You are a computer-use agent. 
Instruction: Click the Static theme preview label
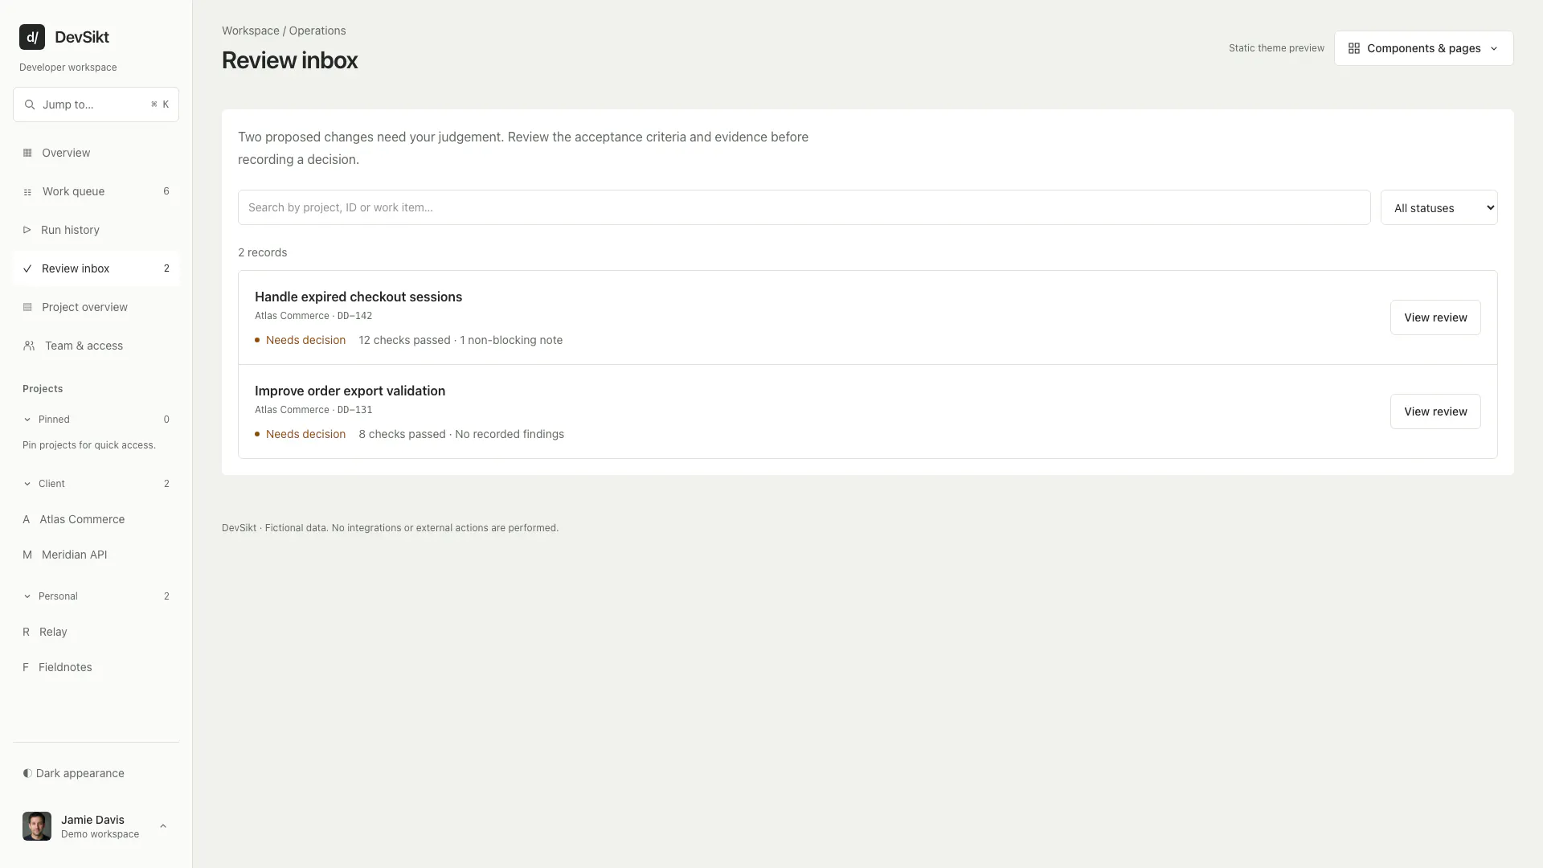pyautogui.click(x=1276, y=48)
